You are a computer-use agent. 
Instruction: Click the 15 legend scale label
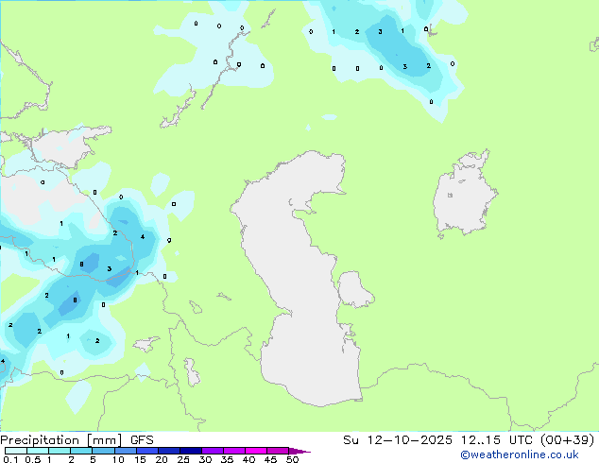(x=140, y=459)
